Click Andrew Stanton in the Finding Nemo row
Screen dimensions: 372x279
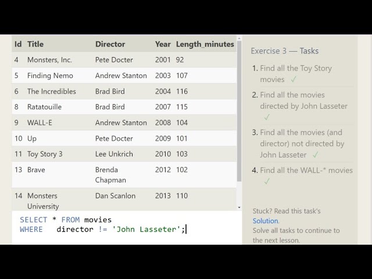pyautogui.click(x=121, y=76)
